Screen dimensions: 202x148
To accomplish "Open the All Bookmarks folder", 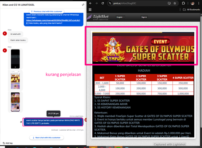I will (191, 10).
